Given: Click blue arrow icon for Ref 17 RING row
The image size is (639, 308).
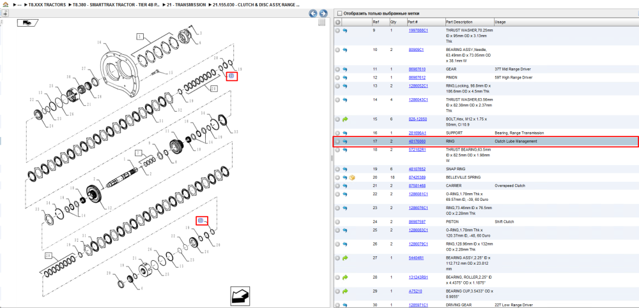Looking at the screenshot, I should [x=345, y=141].
